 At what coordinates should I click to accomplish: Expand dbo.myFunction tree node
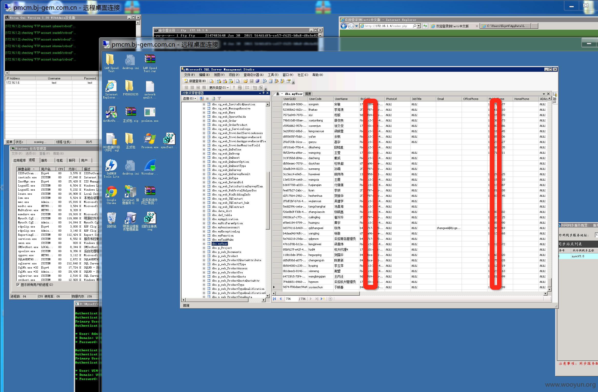[x=204, y=235]
